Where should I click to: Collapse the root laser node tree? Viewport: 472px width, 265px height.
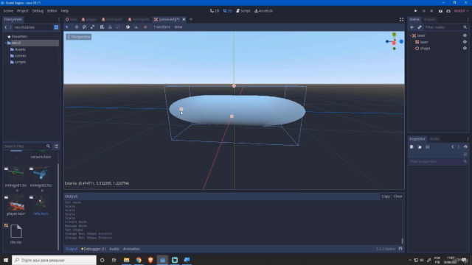[x=411, y=35]
